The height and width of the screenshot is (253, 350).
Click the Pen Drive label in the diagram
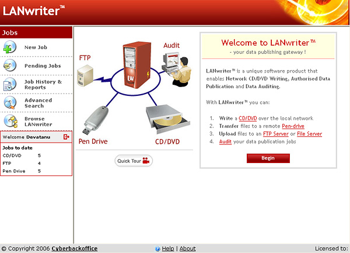pyautogui.click(x=93, y=141)
